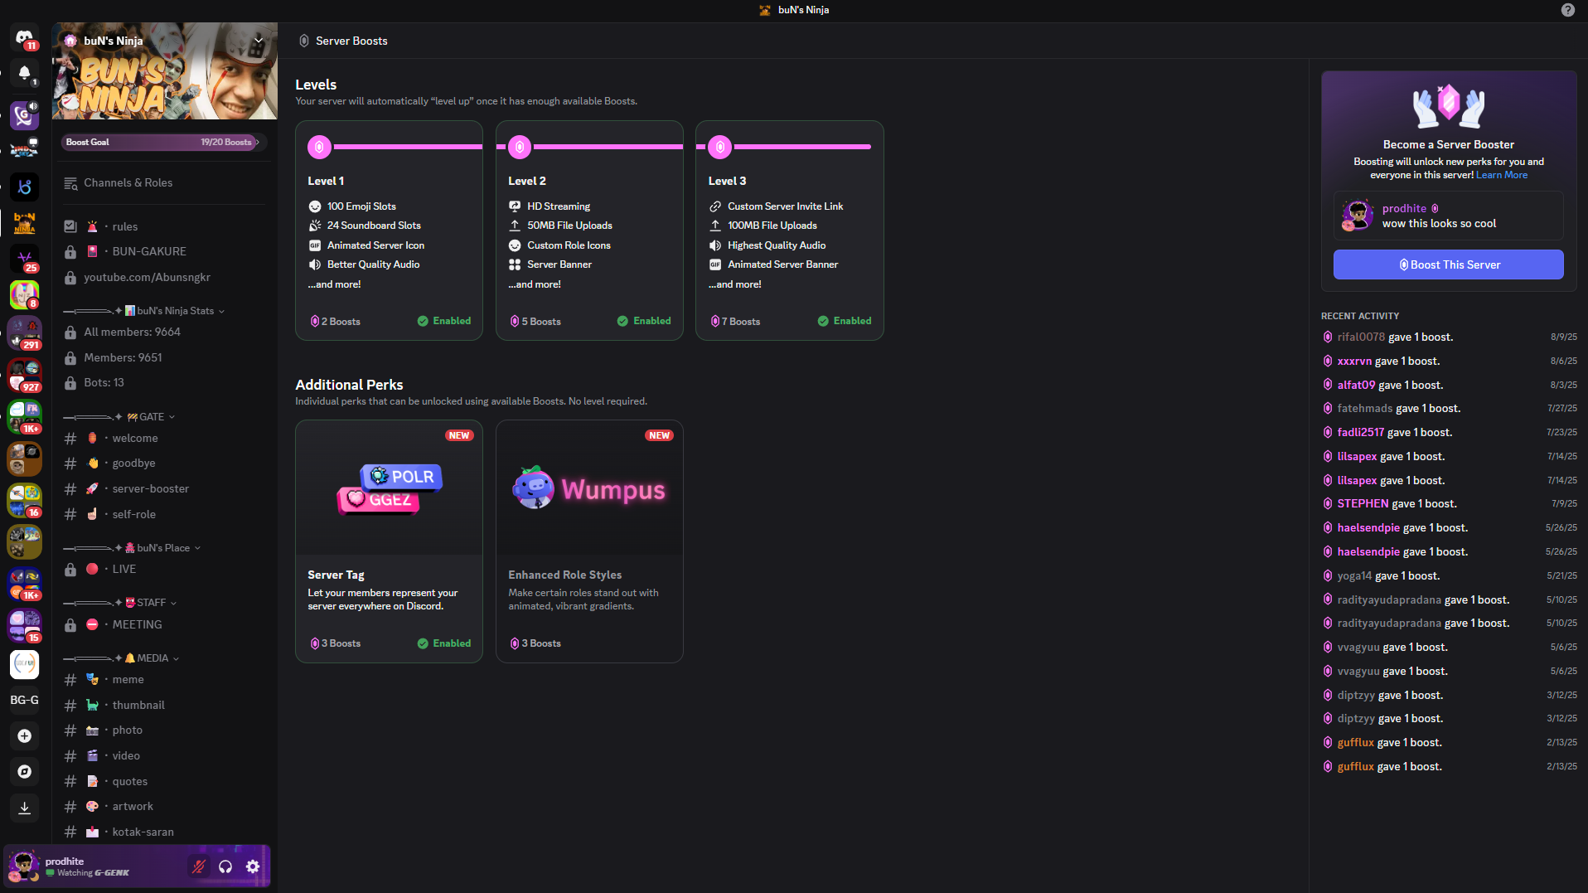Click the Boost Goal progress bar
1588x893 pixels.
click(164, 142)
